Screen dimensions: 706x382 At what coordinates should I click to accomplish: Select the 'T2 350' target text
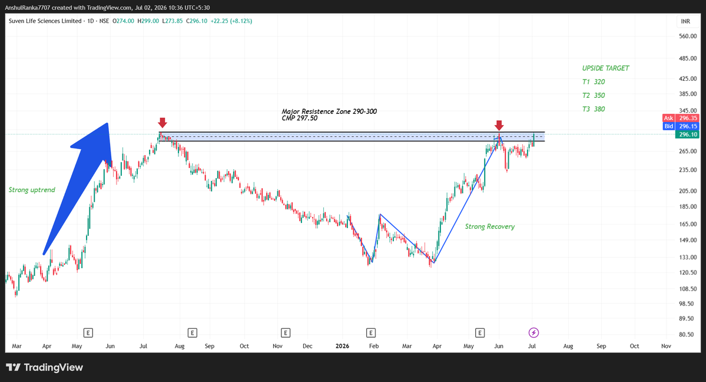click(594, 95)
